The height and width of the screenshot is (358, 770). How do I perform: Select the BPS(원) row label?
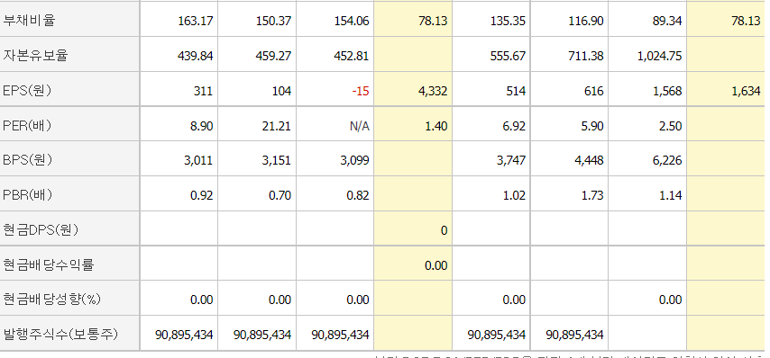click(27, 160)
